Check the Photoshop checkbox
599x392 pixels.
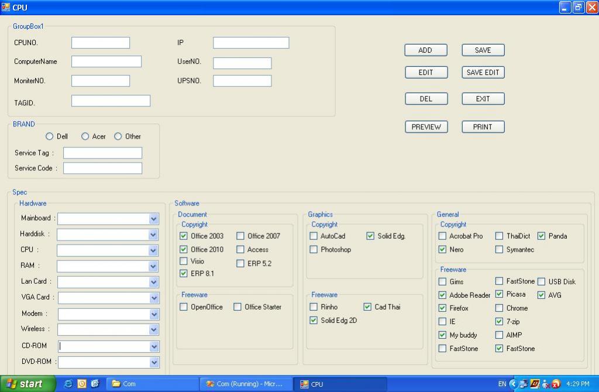[x=314, y=249]
